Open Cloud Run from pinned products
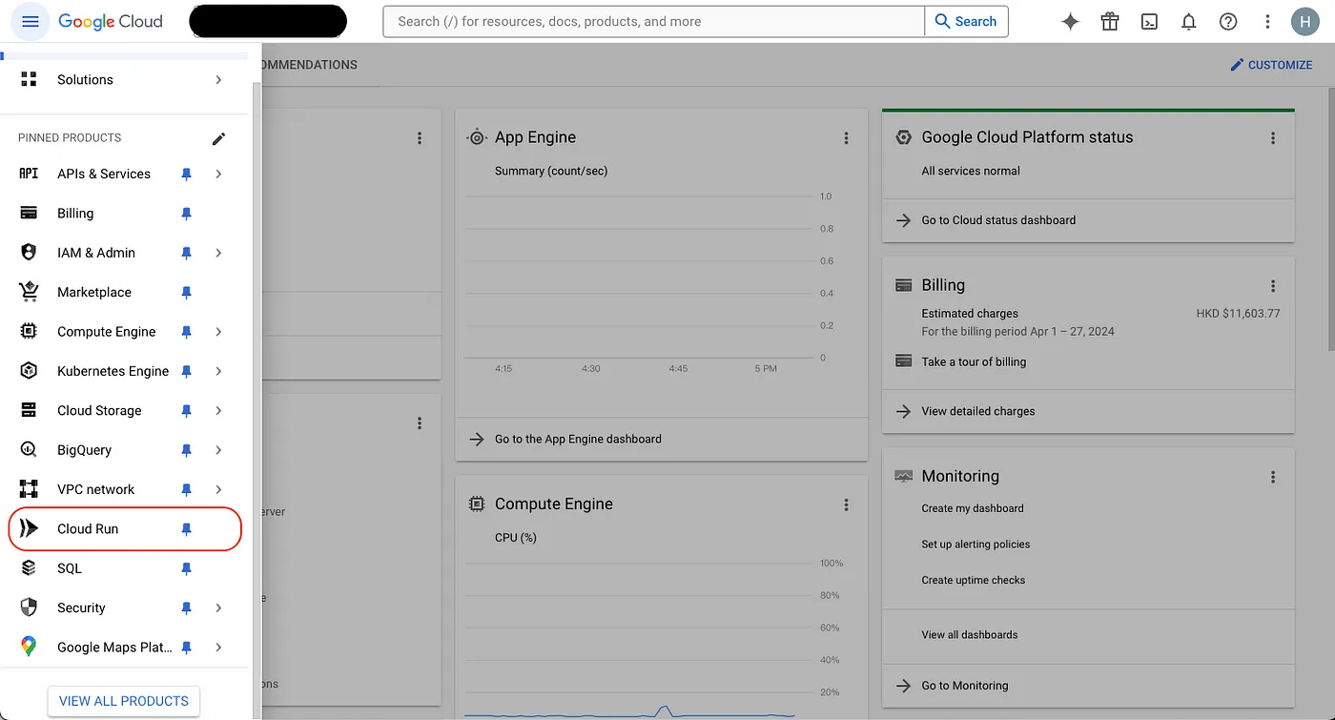 click(125, 529)
